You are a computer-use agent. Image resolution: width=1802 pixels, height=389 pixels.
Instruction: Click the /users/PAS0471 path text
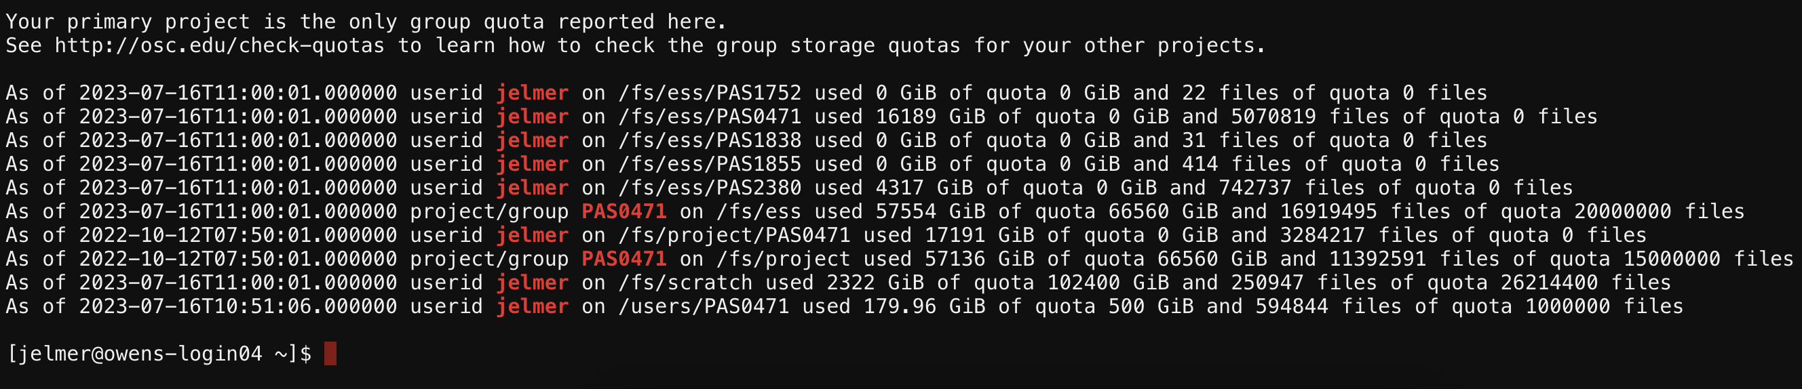pyautogui.click(x=703, y=306)
